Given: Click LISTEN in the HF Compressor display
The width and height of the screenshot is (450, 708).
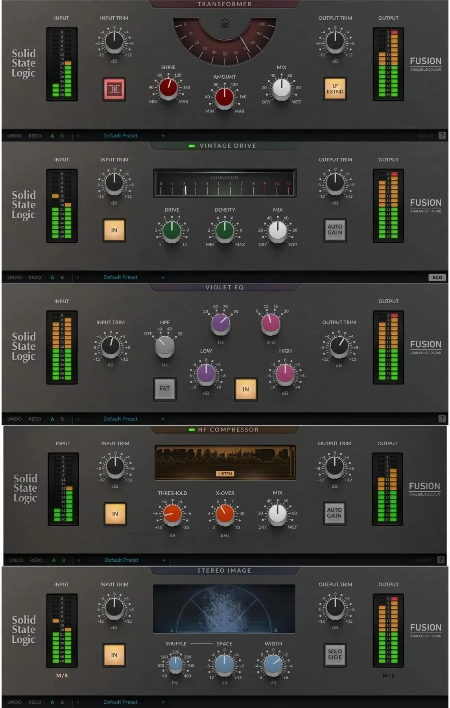Looking at the screenshot, I should point(225,474).
